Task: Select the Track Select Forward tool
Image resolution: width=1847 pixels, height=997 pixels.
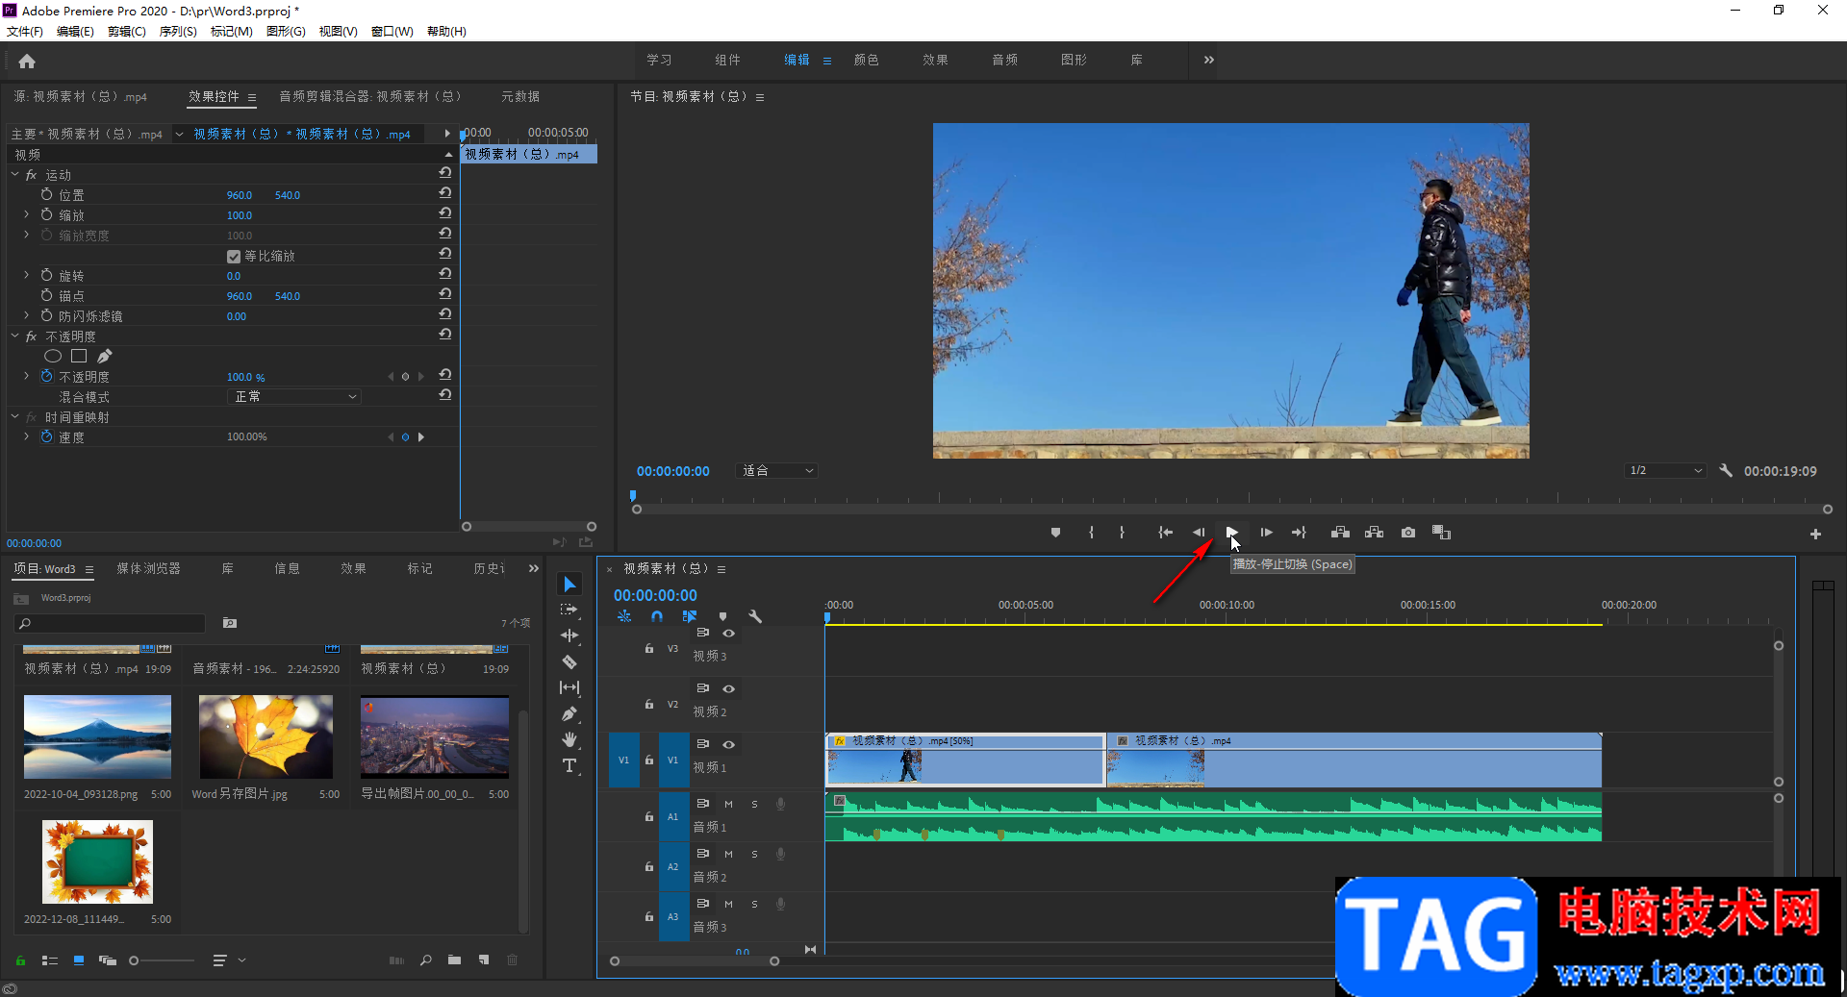Action: (569, 610)
